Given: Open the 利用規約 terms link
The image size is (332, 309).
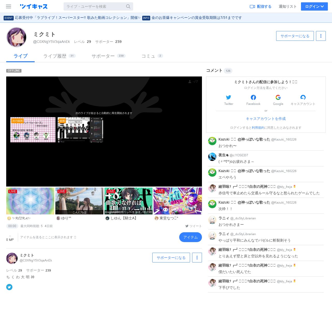Looking at the screenshot, I should point(258,128).
